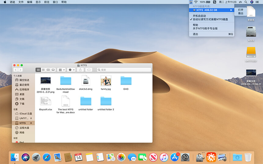Go forward in Finder window

coord(20,70)
